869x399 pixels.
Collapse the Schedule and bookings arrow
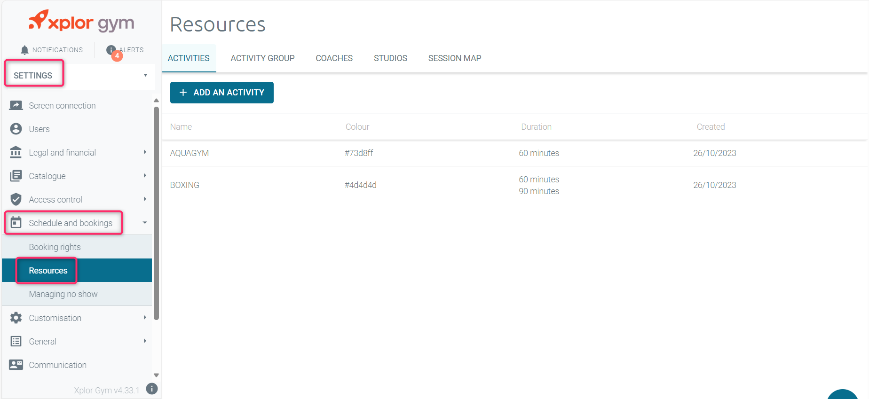(x=145, y=223)
